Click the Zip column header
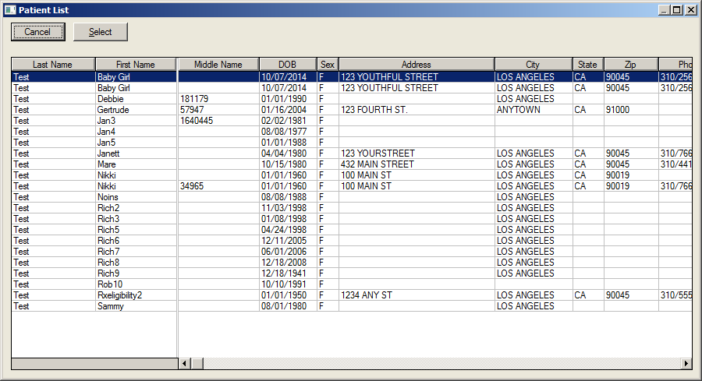 point(631,65)
